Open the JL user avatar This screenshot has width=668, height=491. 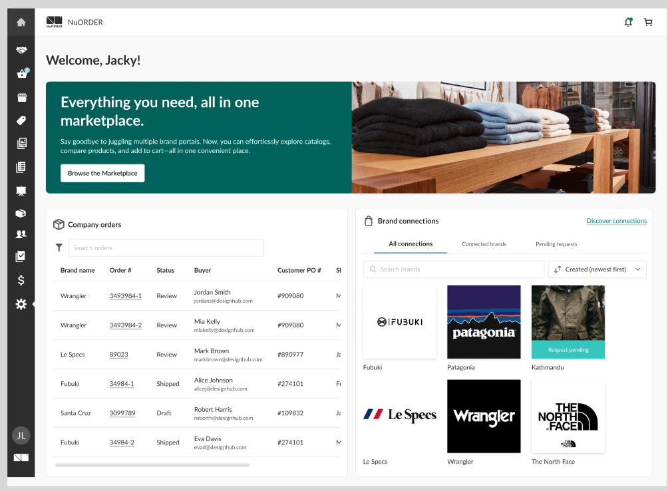click(x=21, y=435)
